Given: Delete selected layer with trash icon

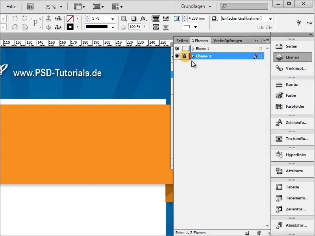Looking at the screenshot, I should [259, 233].
